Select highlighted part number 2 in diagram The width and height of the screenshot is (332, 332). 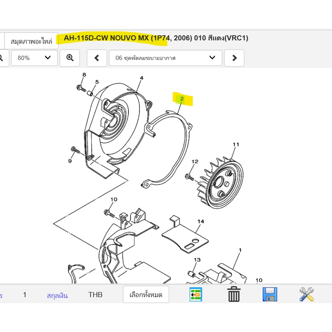[182, 99]
